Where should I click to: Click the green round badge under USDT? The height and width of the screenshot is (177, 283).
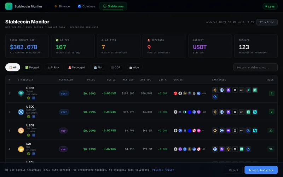tap(29, 98)
